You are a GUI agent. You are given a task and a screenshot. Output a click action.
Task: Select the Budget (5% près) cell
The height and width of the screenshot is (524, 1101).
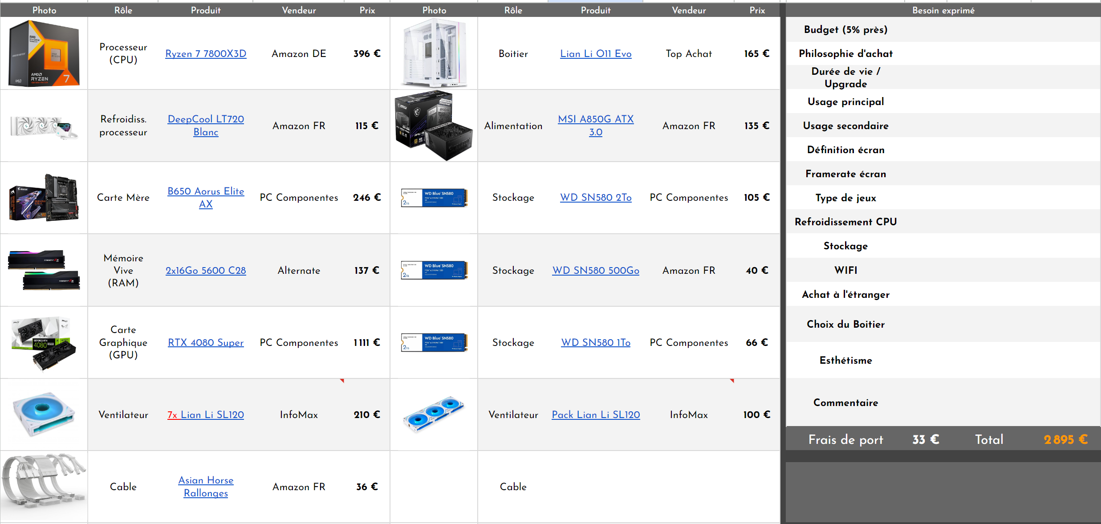click(x=845, y=30)
